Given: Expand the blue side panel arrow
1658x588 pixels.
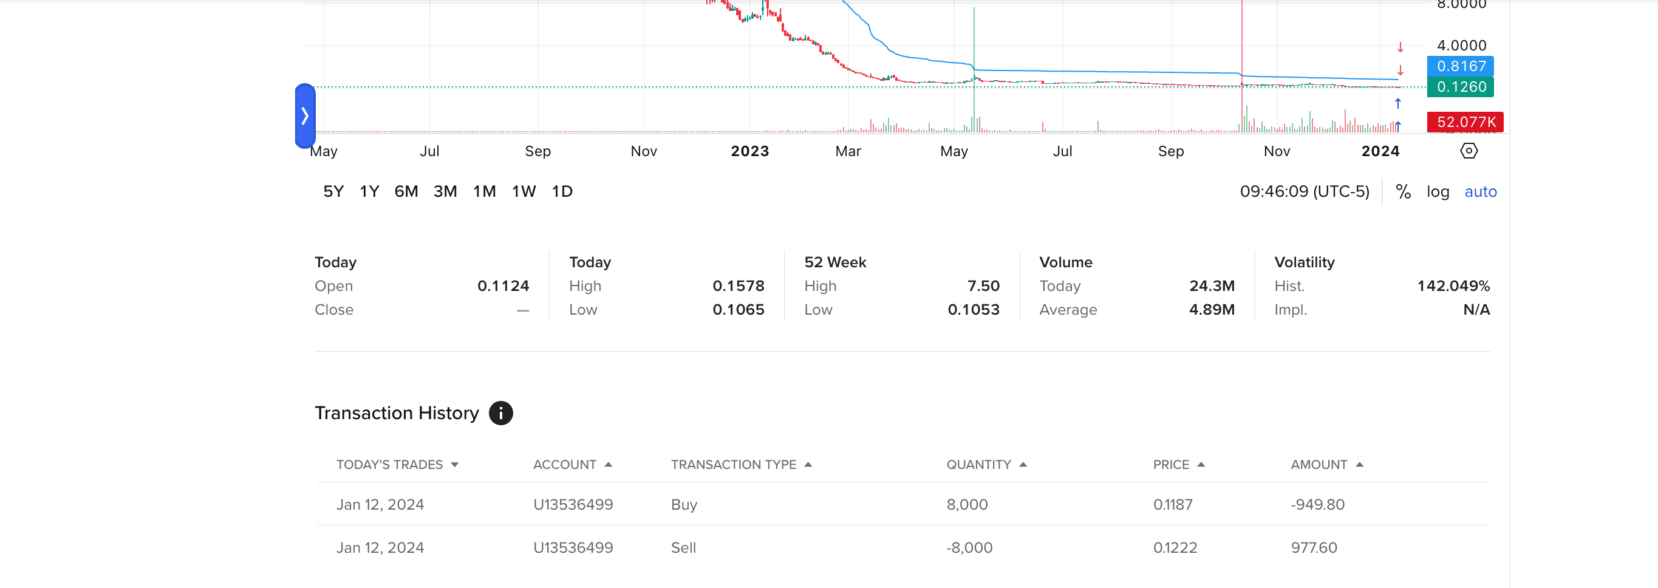Looking at the screenshot, I should point(305,116).
